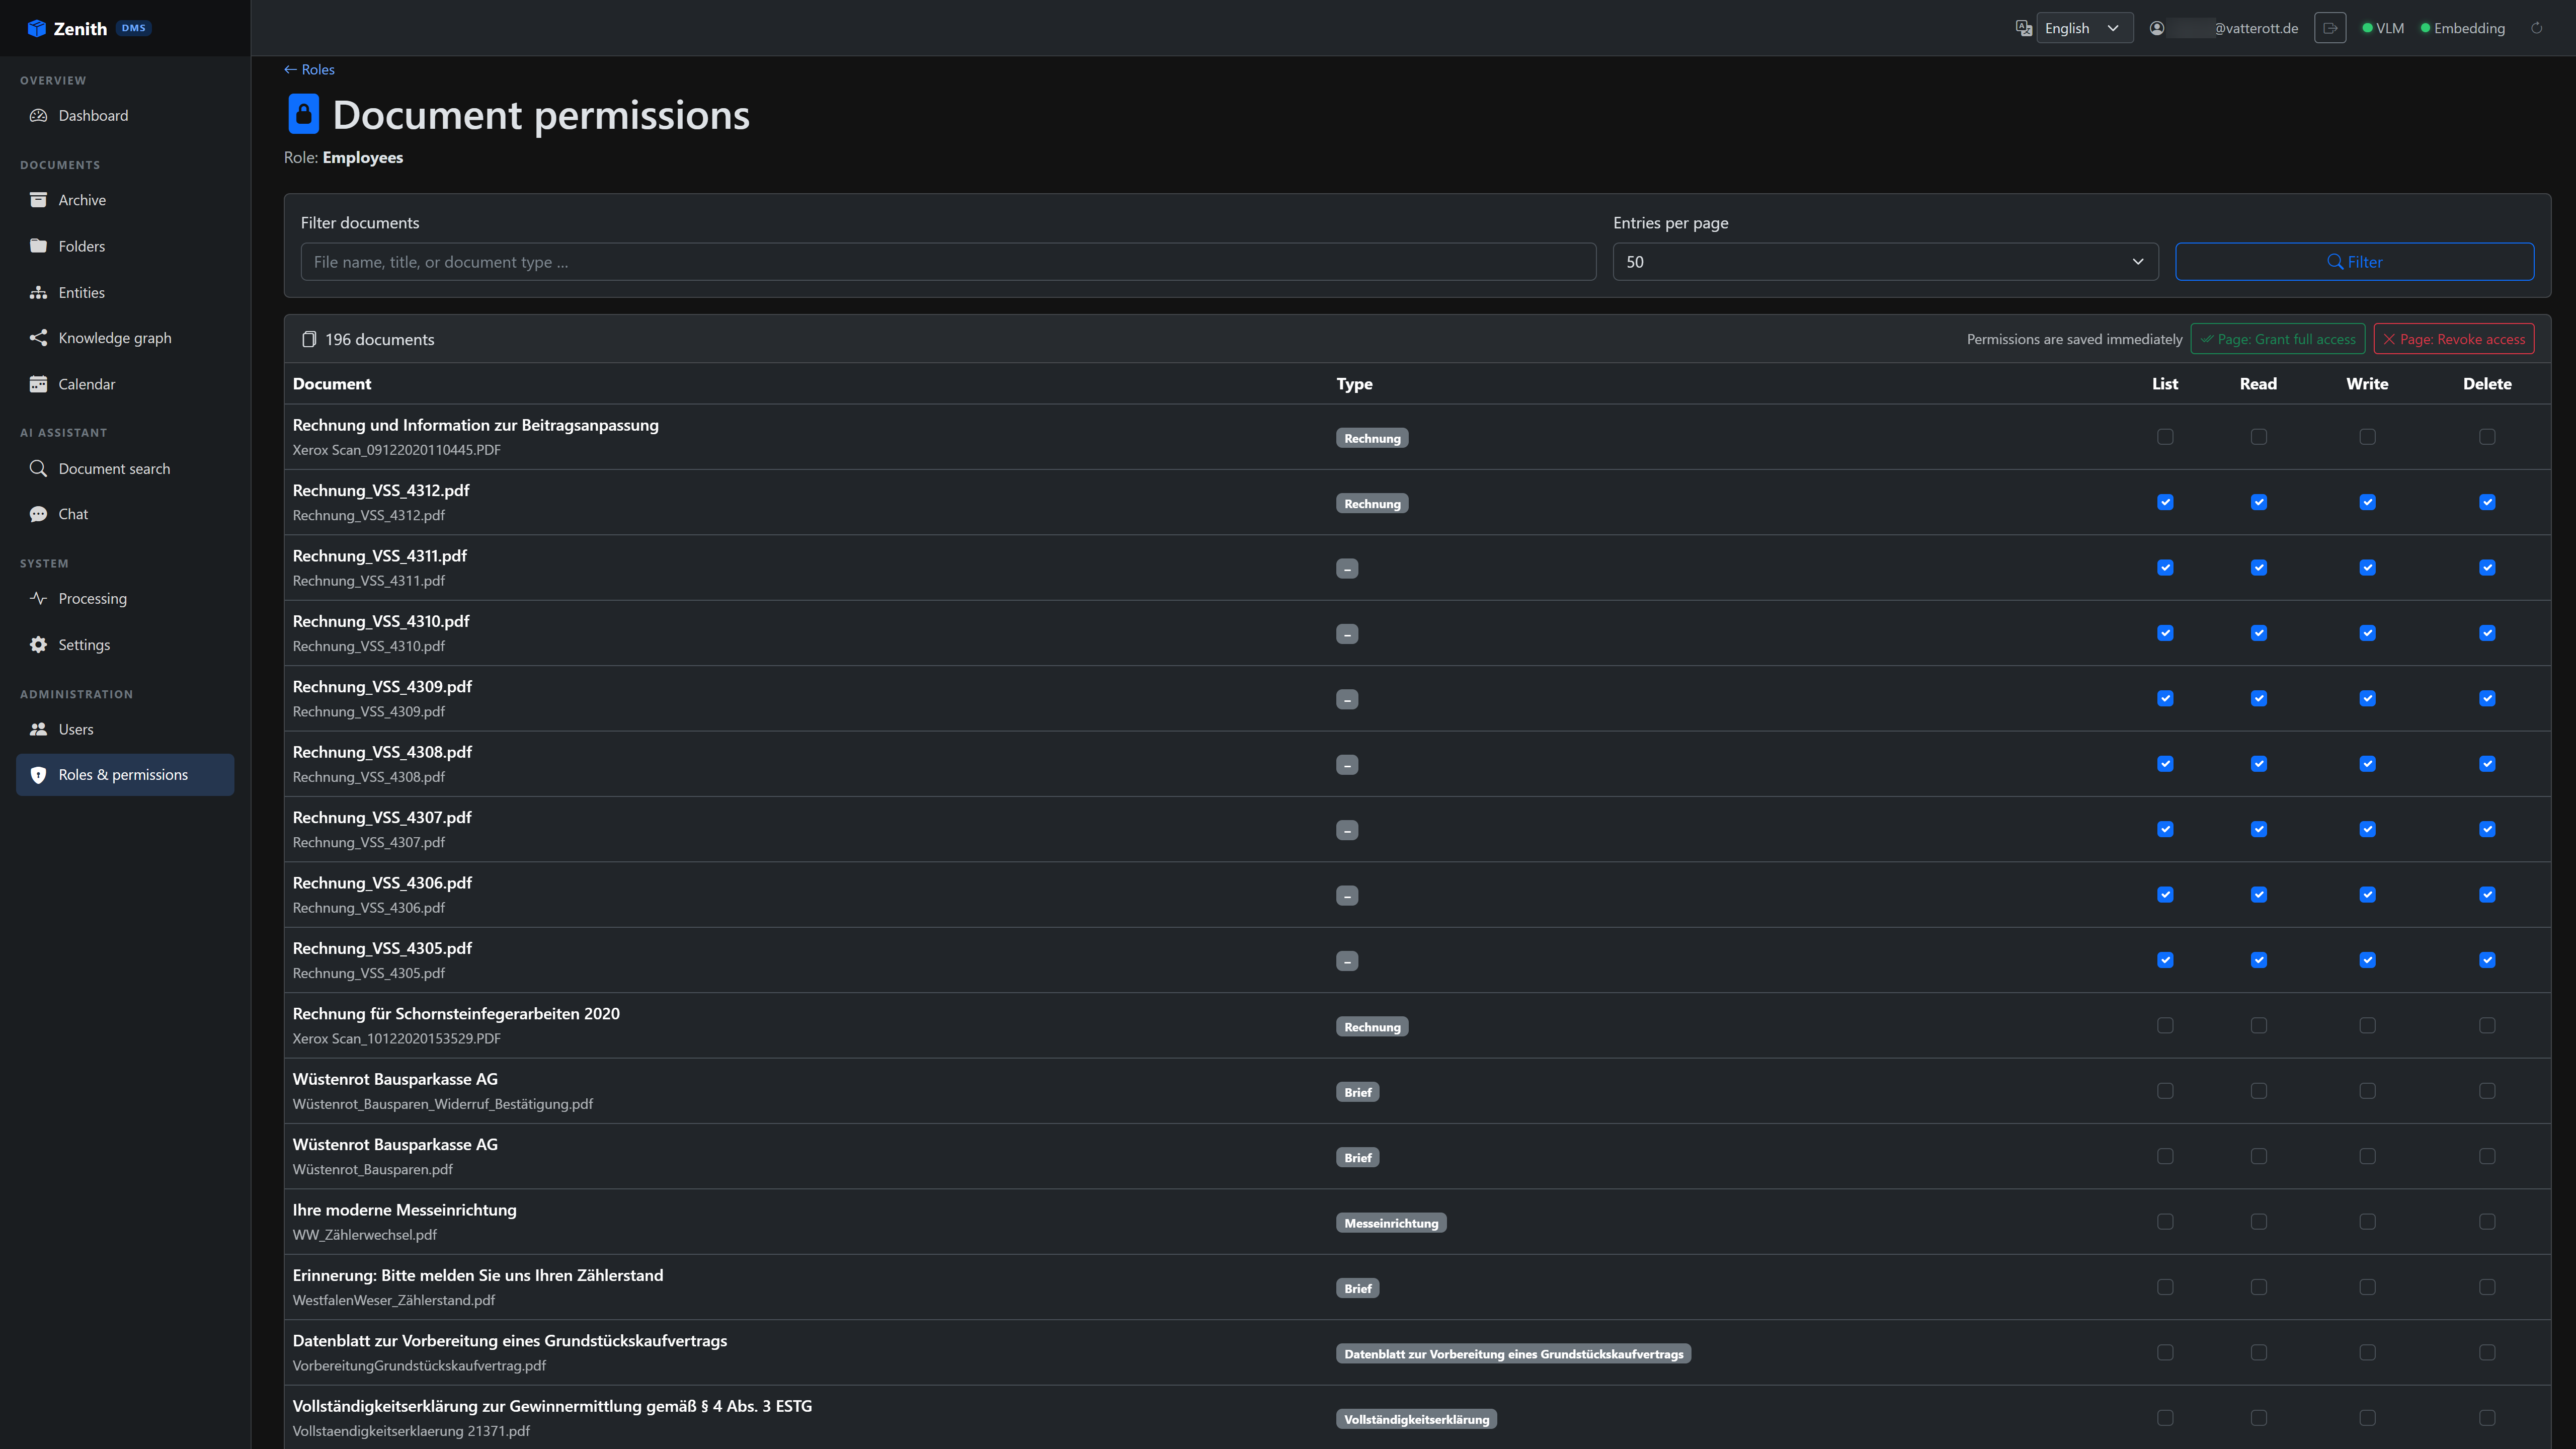Click the '196 documents' count text
The width and height of the screenshot is (2576, 1449).
coord(380,339)
